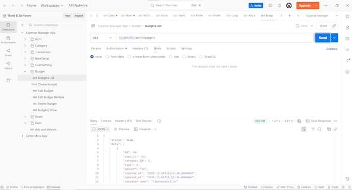
Task: Open a new request tab with plus
Action: tap(289, 16)
